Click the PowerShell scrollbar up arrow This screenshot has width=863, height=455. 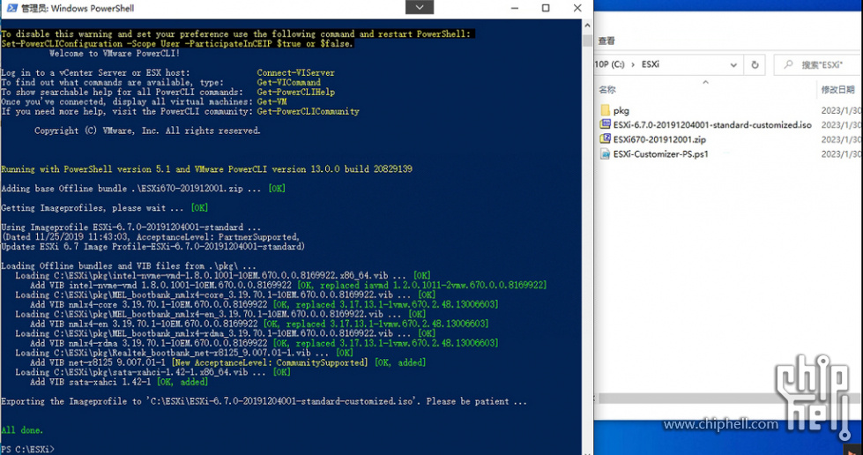[587, 26]
